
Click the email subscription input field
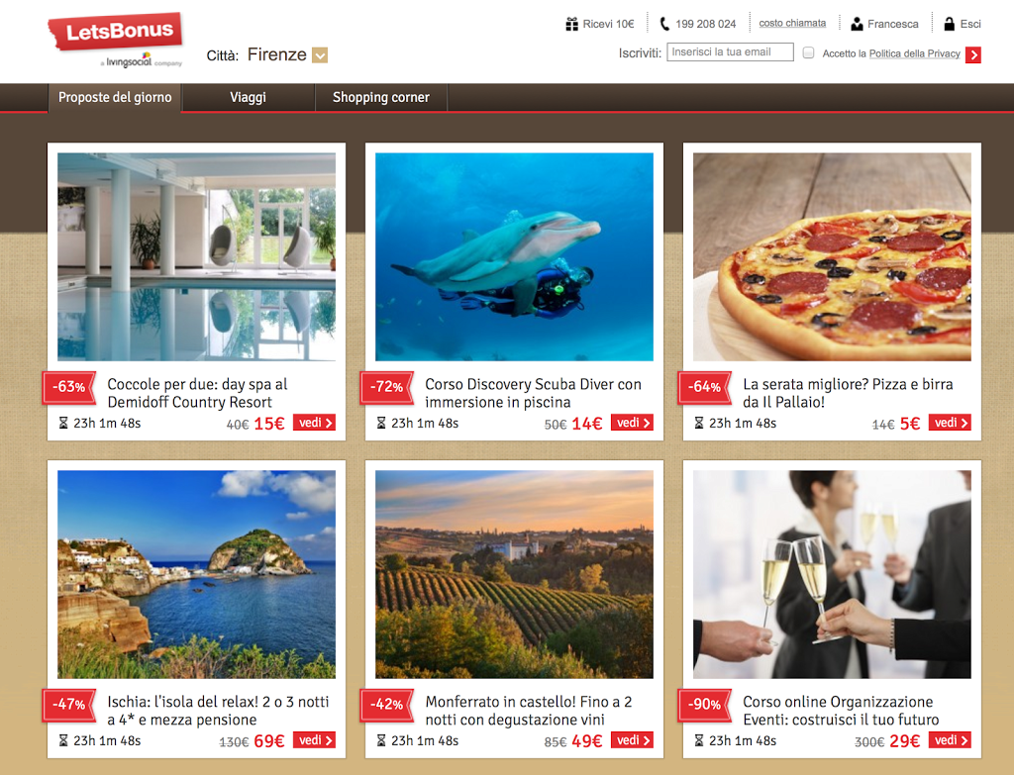[x=730, y=52]
